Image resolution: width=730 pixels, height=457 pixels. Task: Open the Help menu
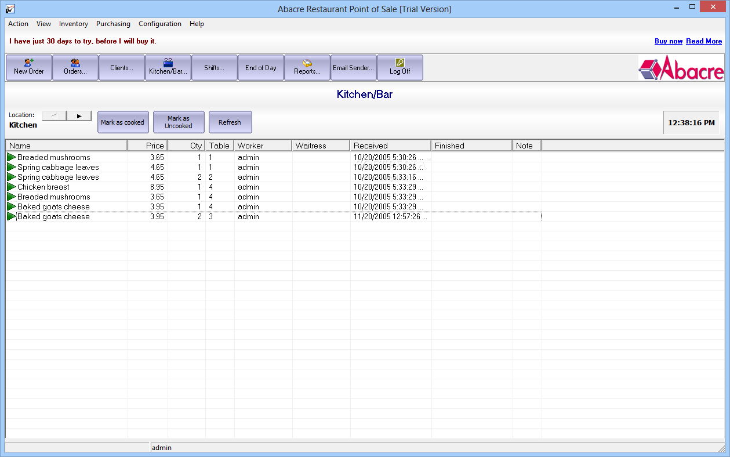[x=197, y=24]
